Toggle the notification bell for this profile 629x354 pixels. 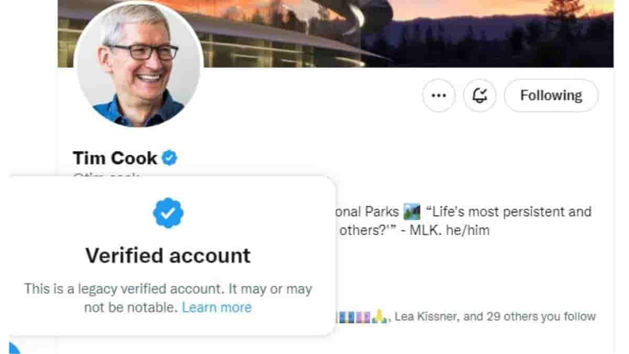(480, 95)
